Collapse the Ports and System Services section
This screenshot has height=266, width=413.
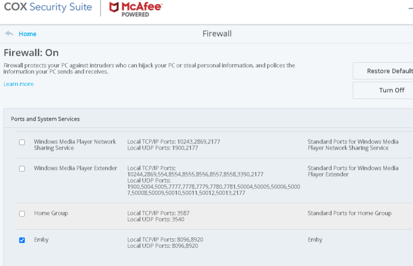[45, 119]
